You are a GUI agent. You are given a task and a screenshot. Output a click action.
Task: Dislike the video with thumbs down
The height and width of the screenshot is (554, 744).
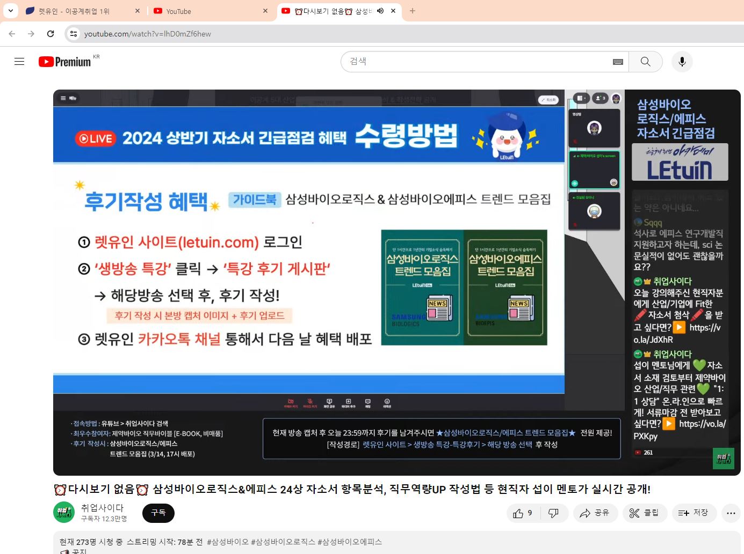click(x=553, y=513)
